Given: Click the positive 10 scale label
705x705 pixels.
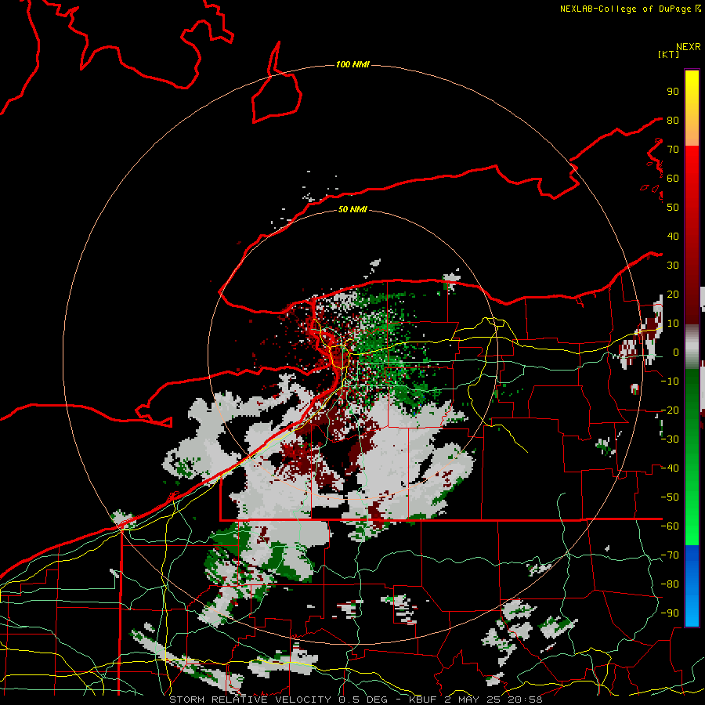Looking at the screenshot, I should point(673,324).
